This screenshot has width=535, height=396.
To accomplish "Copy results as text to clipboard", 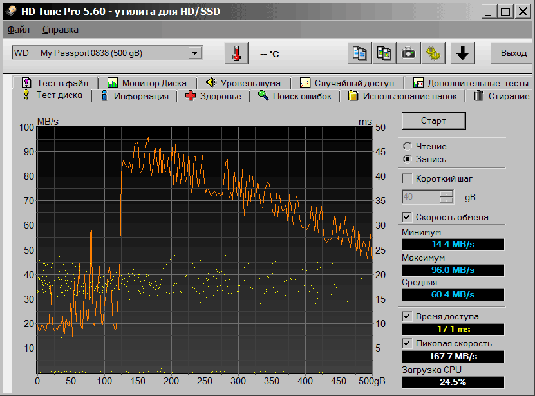I will (359, 53).
